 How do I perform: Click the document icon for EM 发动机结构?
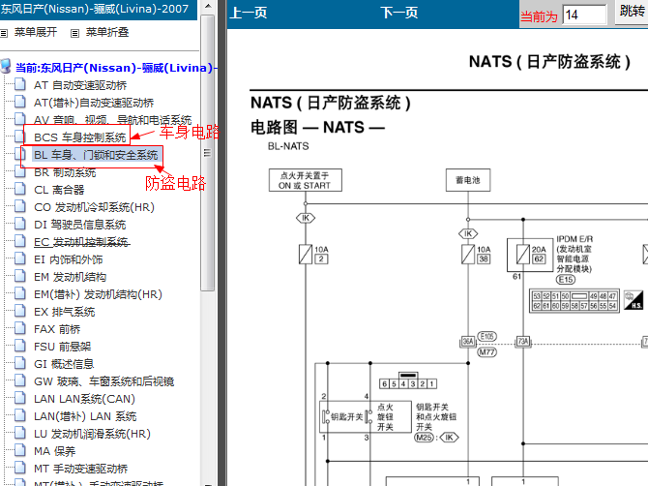point(20,276)
